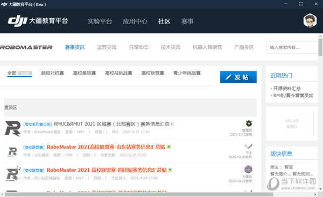Image resolution: width=323 pixels, height=197 pixels.
Task: Filter by 高校AI挑战赛
Action: coord(118,73)
